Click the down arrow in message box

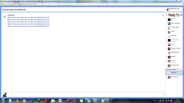(164, 96)
